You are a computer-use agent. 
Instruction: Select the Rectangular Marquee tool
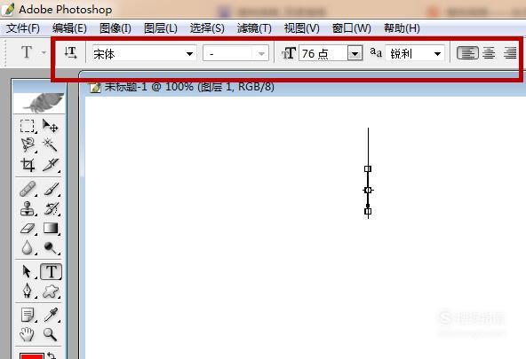[28, 126]
